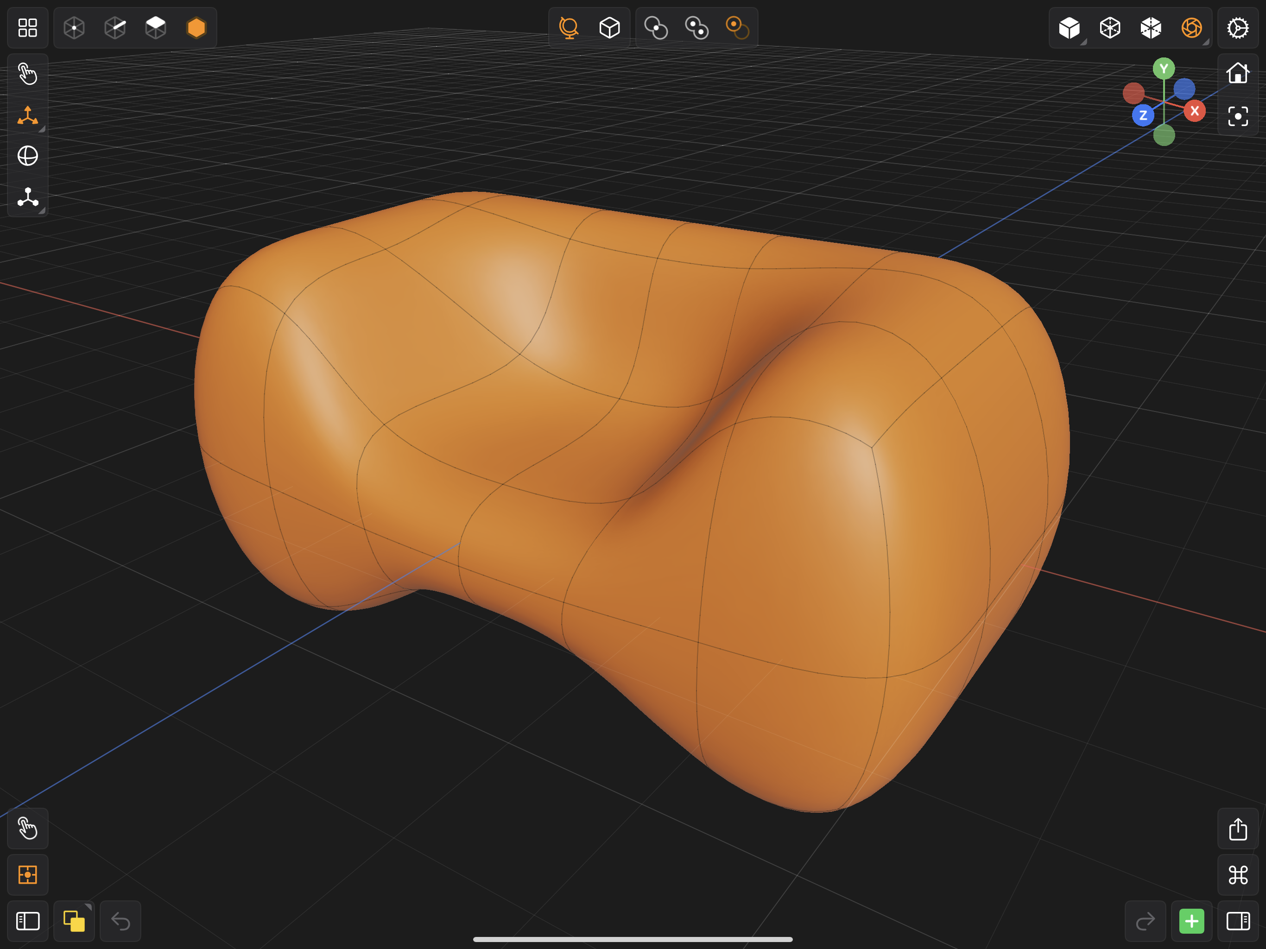1266x949 pixels.
Task: Open the four-squares grid menu
Action: [27, 27]
